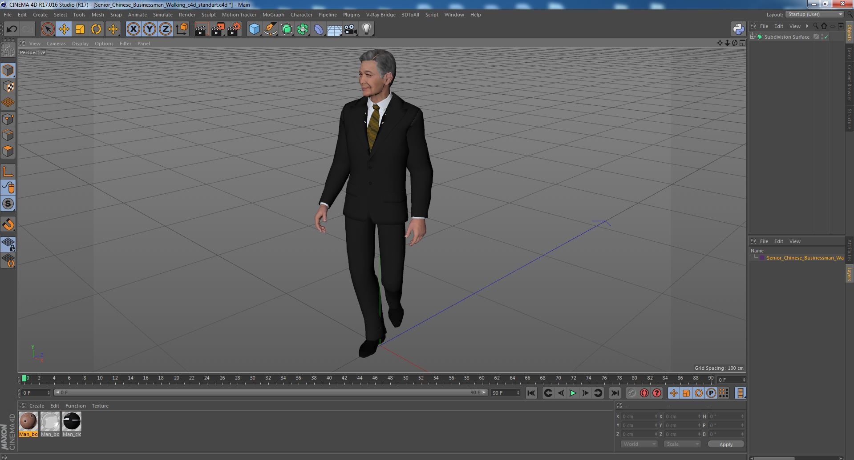854x460 pixels.
Task: Open Edit Render Settings icon
Action: (234, 29)
